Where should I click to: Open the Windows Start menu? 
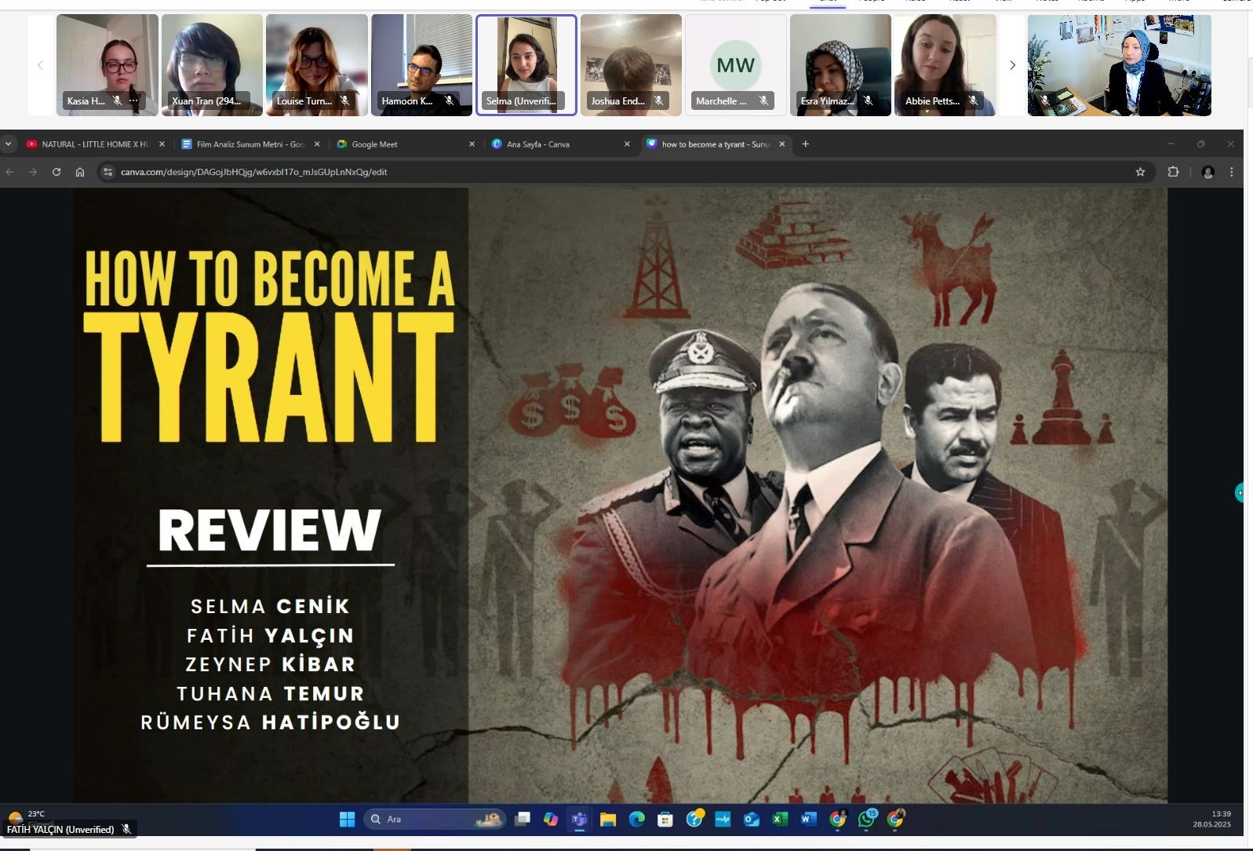(x=347, y=820)
